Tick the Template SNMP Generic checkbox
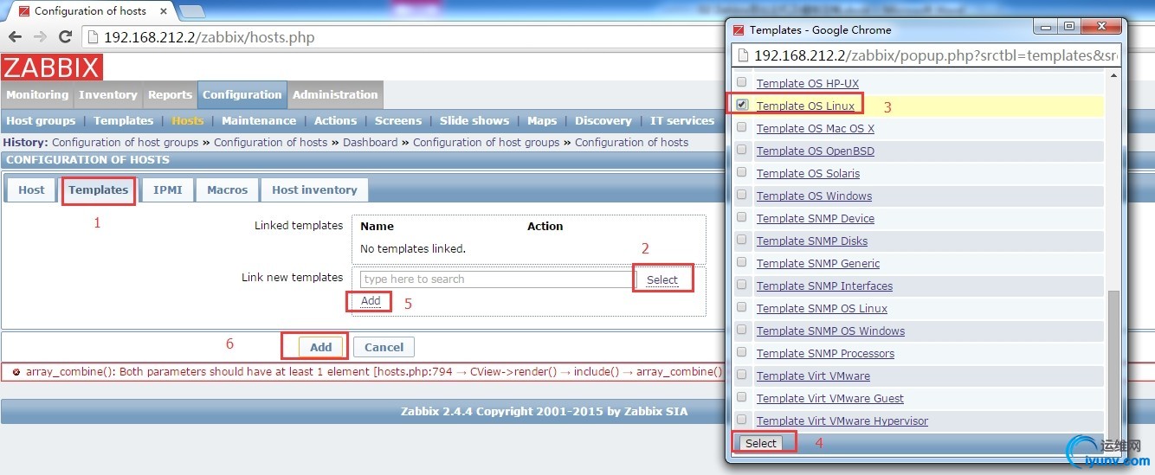The height and width of the screenshot is (475, 1155). 741,262
